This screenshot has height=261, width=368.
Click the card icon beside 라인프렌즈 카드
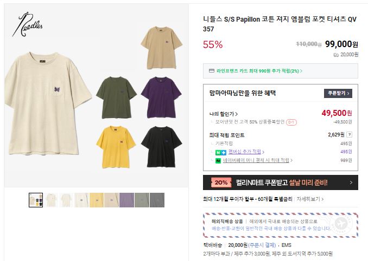[x=212, y=71]
